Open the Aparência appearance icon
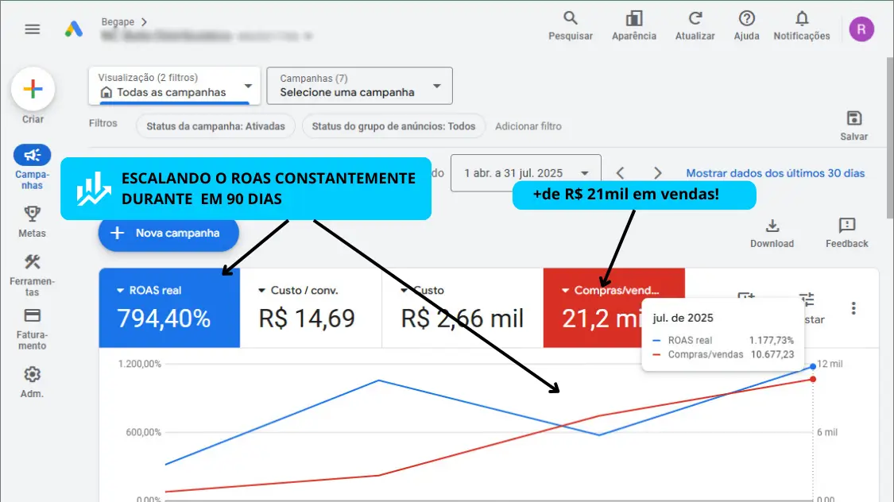Screen dimensions: 894x502 [633, 19]
